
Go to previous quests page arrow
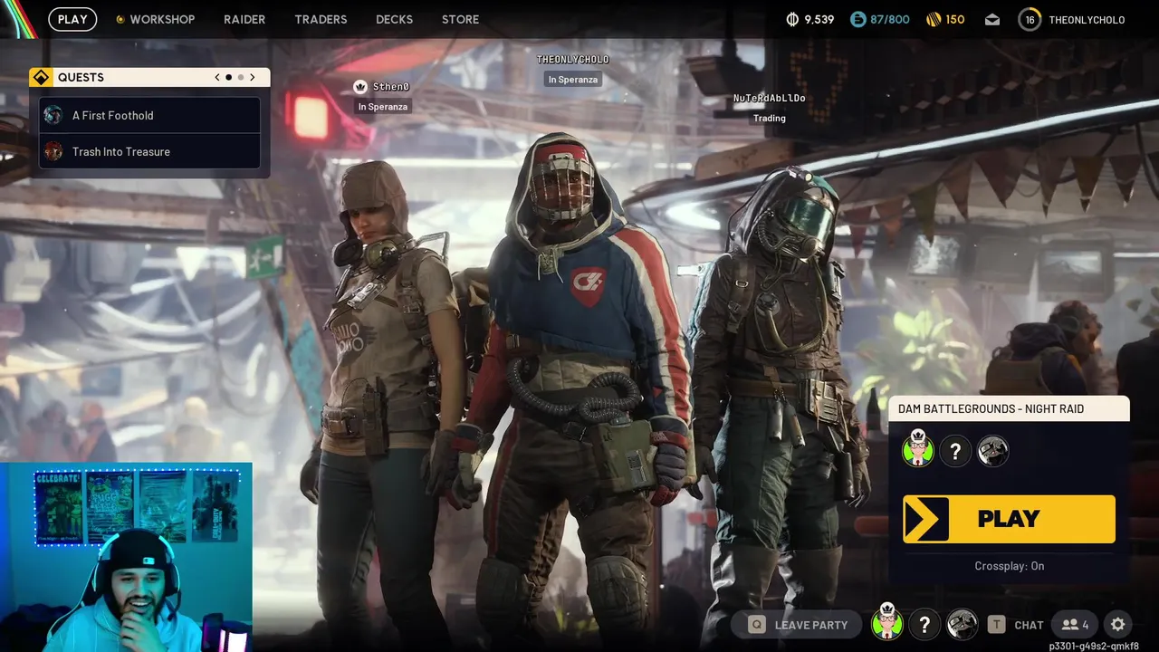(217, 77)
